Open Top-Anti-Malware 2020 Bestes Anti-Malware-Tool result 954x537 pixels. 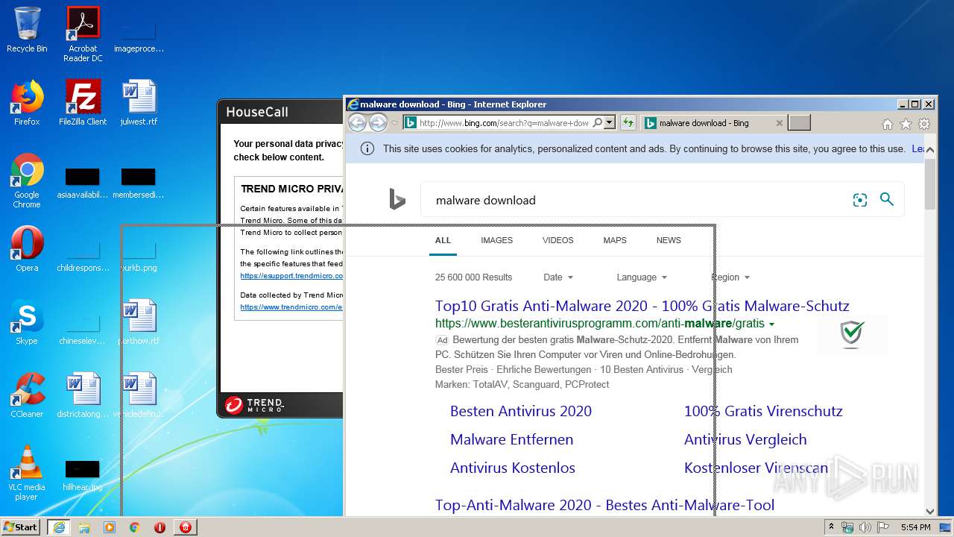(604, 505)
